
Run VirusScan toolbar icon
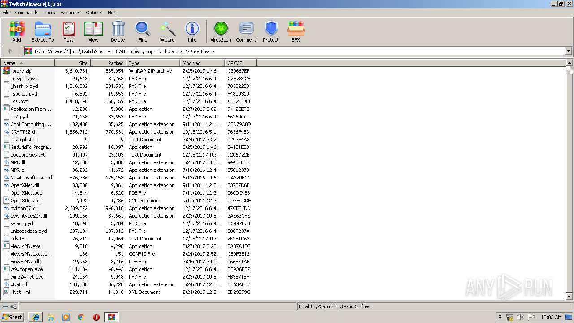(x=221, y=31)
